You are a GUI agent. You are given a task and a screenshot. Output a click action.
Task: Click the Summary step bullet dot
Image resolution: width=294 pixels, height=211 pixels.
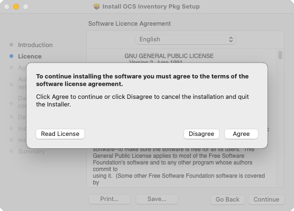[11, 151]
